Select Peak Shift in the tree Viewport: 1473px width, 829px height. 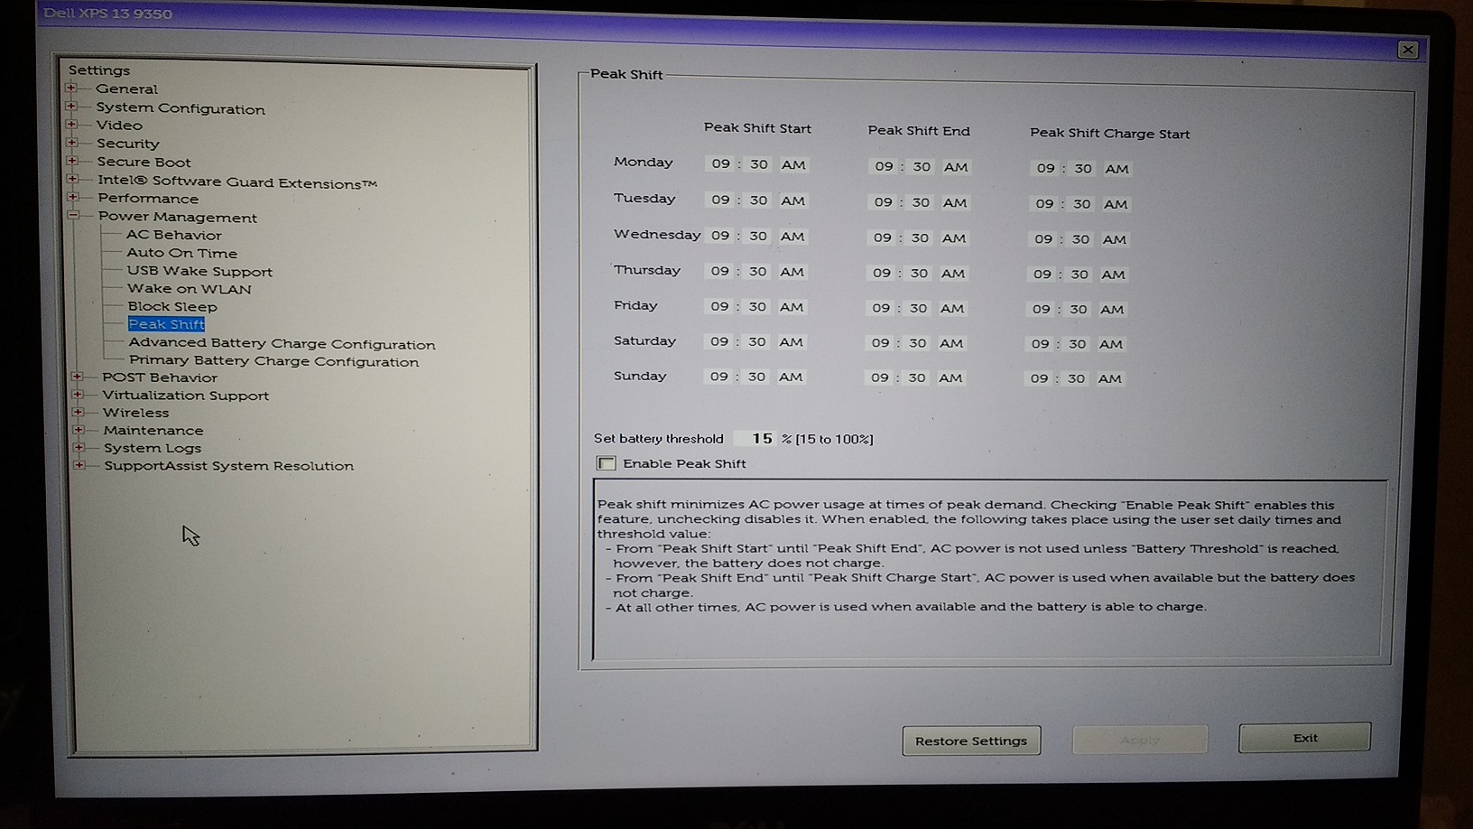166,324
